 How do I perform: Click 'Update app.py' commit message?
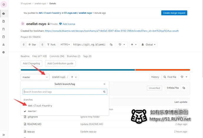89,132
